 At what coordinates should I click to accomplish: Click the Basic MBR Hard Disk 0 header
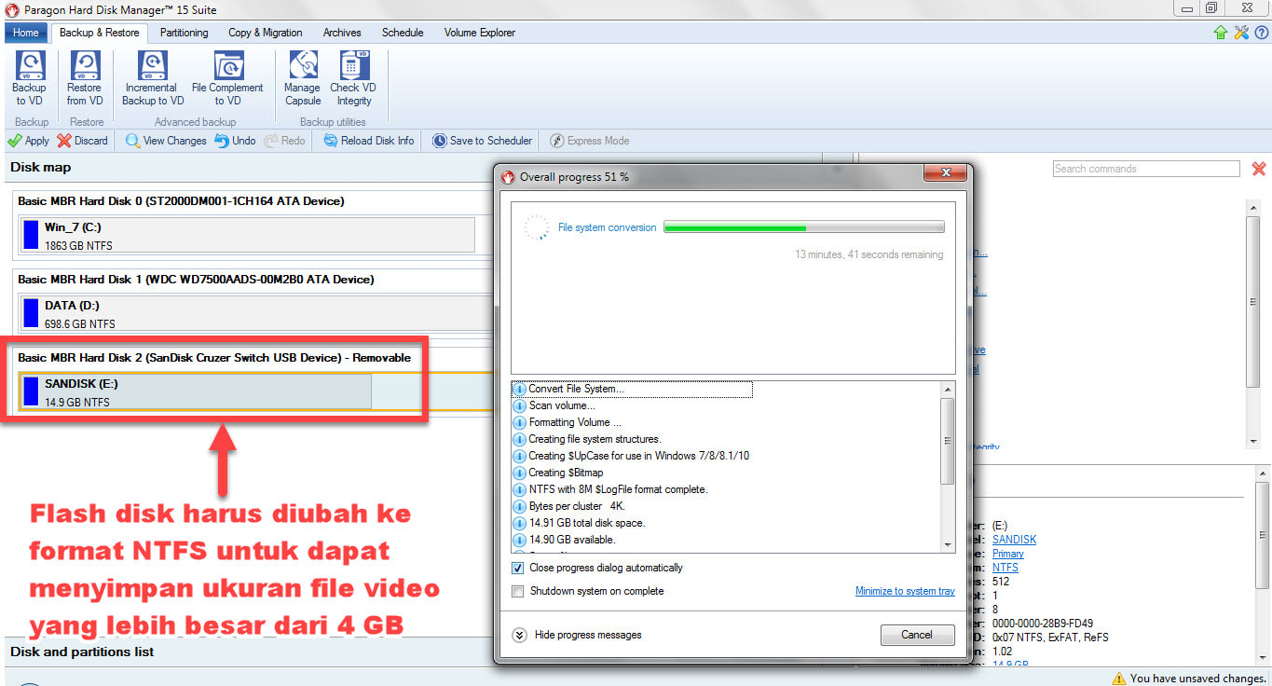pos(181,201)
